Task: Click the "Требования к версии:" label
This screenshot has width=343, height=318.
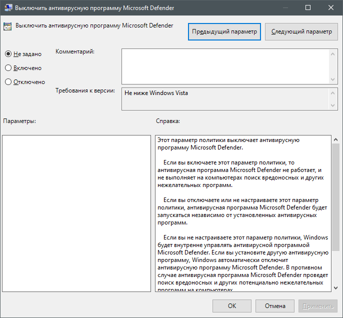Action: 85,90
